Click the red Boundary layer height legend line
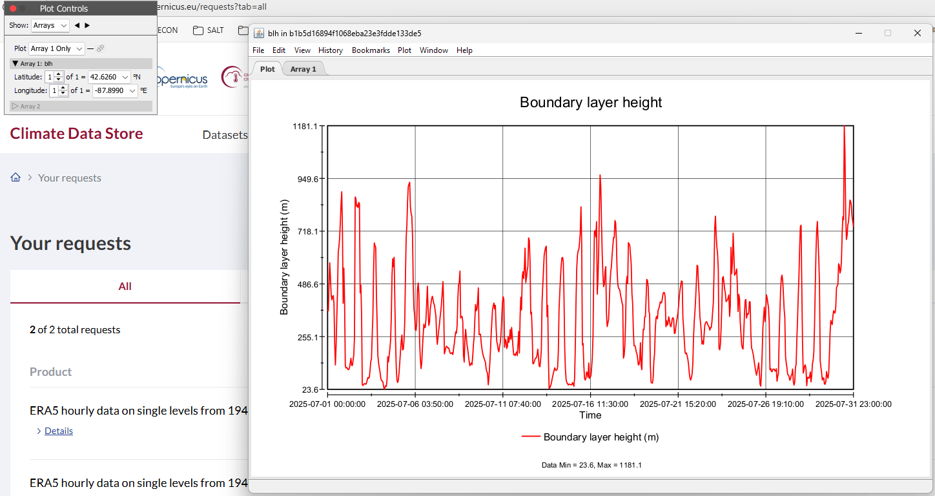 (x=531, y=437)
